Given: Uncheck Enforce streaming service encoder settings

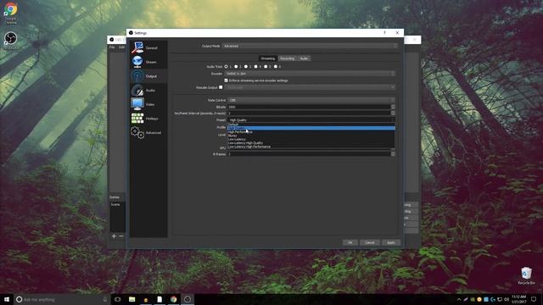Looking at the screenshot, I should pos(227,80).
